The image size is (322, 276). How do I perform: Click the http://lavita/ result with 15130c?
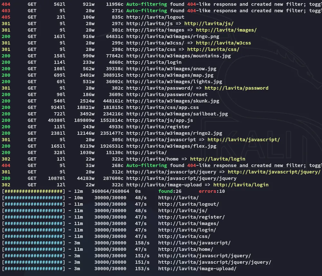coord(146,153)
